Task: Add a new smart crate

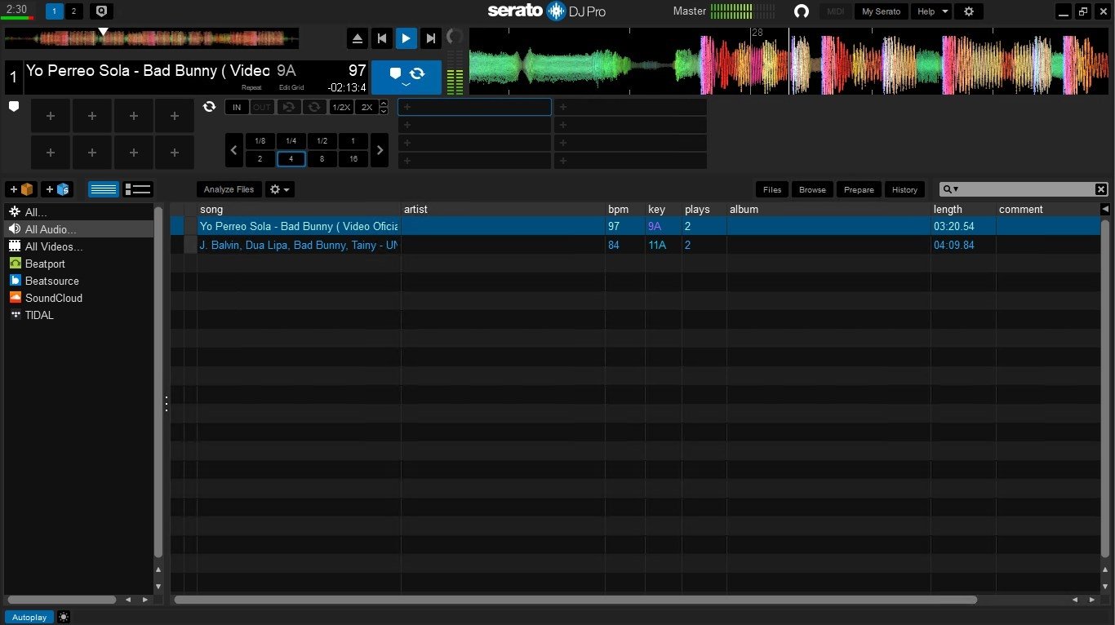Action: pyautogui.click(x=57, y=189)
